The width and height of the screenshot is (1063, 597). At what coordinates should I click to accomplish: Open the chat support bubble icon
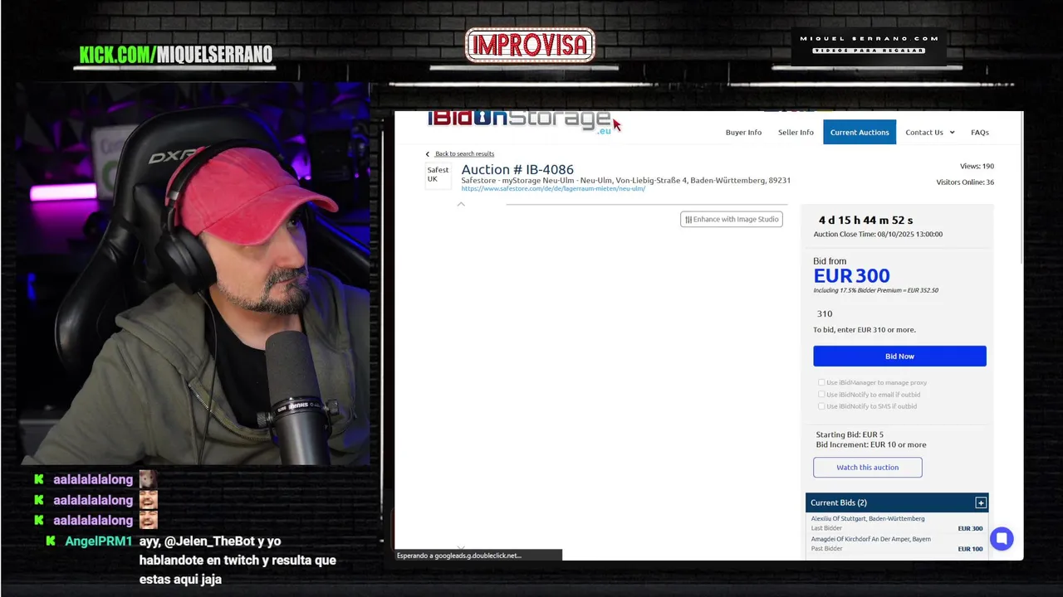[1002, 538]
